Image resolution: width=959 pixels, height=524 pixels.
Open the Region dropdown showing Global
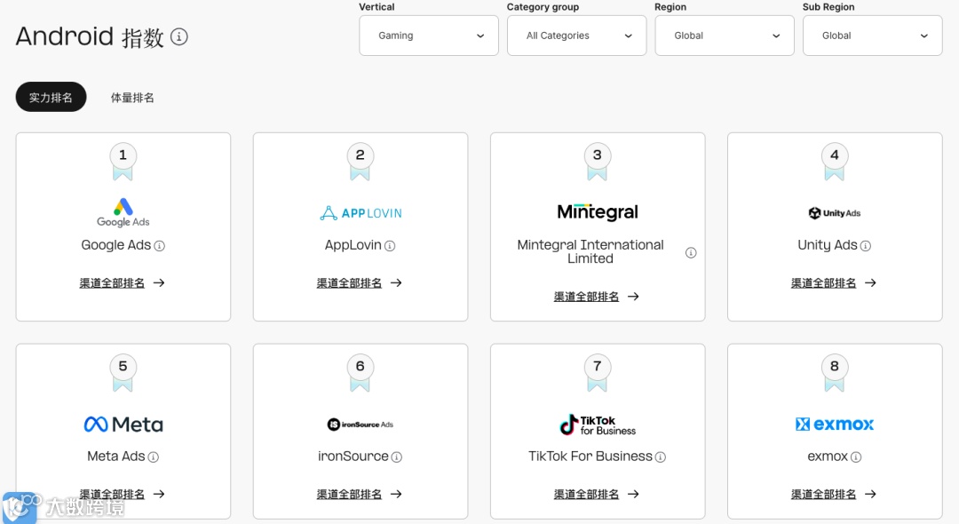click(x=725, y=36)
